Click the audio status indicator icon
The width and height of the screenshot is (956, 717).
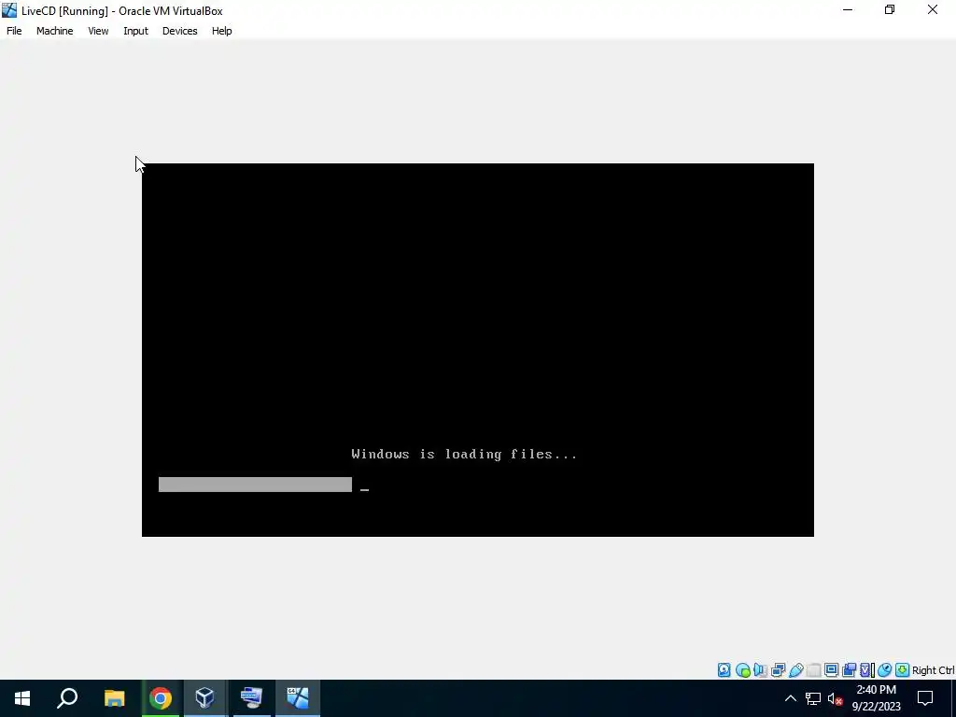click(760, 670)
